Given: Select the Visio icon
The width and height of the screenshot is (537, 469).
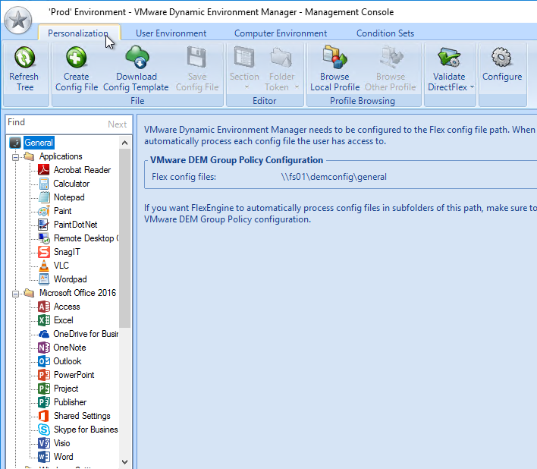Looking at the screenshot, I should [44, 443].
